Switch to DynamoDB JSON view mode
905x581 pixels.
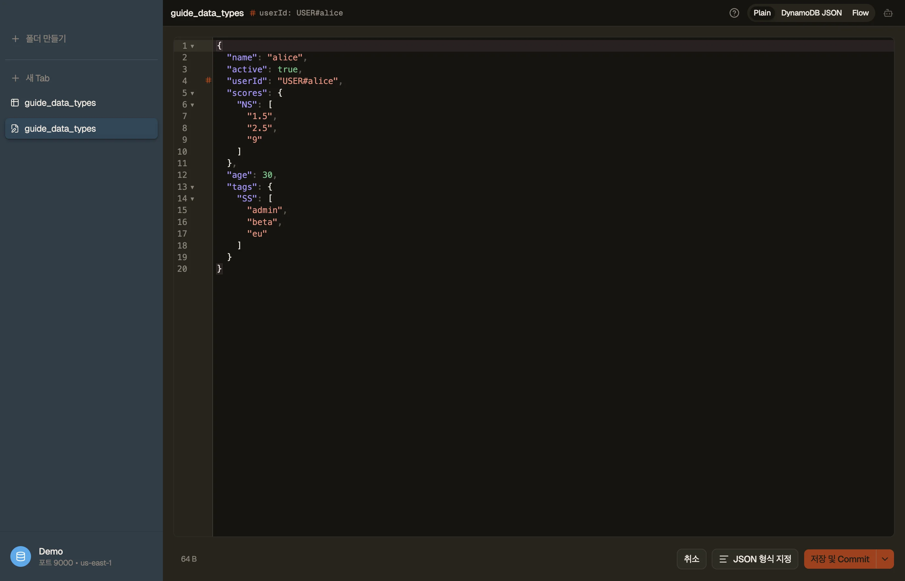tap(811, 13)
